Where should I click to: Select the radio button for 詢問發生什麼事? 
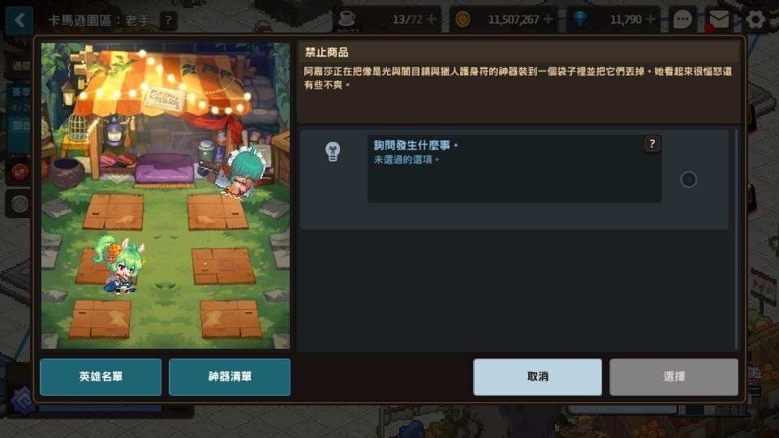coord(688,179)
